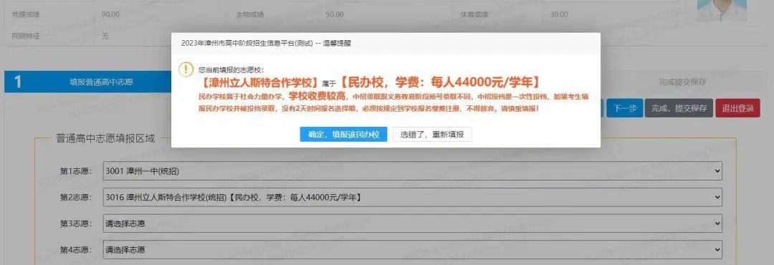Click the 温馨提醒 dialog title bar
The image size is (774, 265).
pos(386,44)
